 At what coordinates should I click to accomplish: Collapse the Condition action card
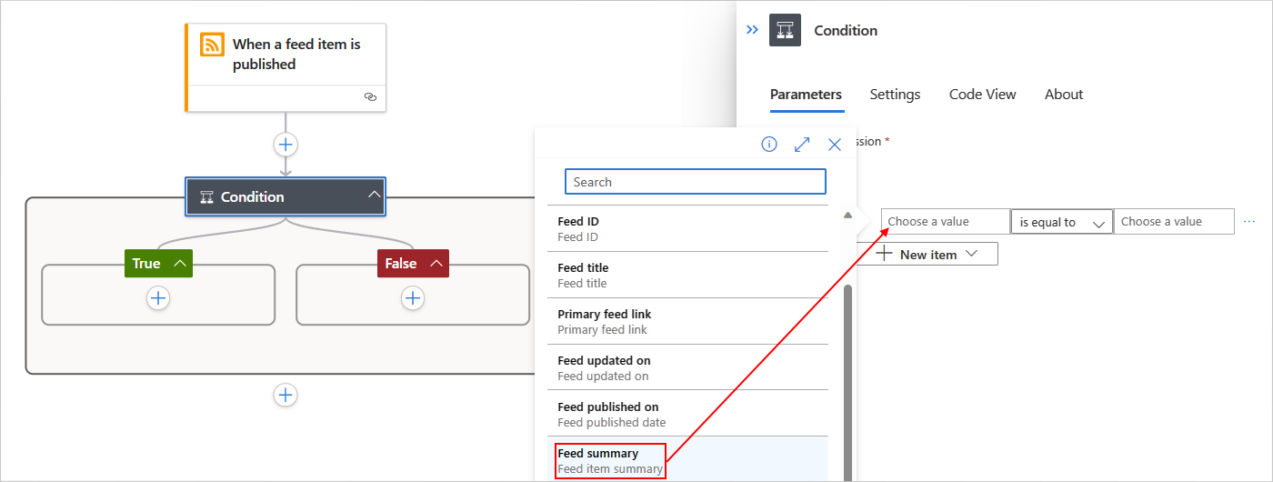pos(373,196)
